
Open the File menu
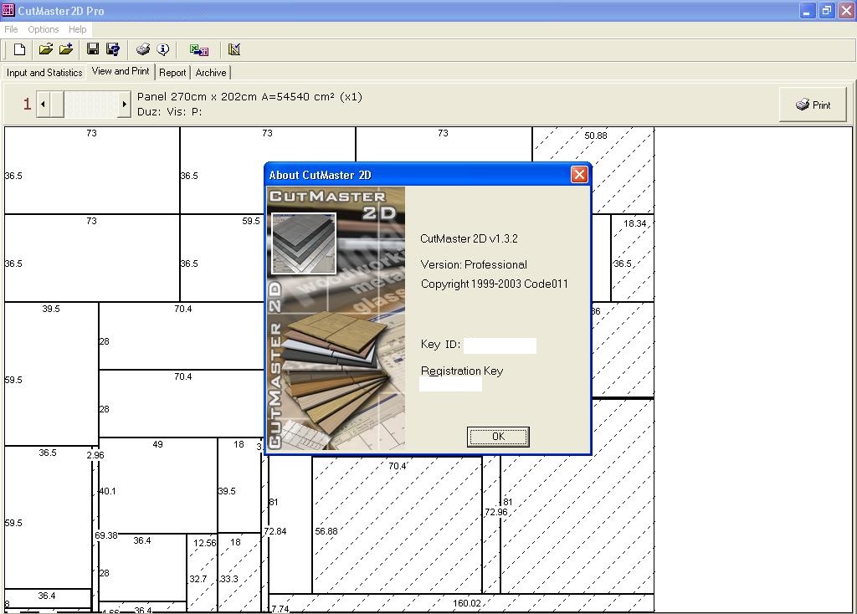click(11, 29)
